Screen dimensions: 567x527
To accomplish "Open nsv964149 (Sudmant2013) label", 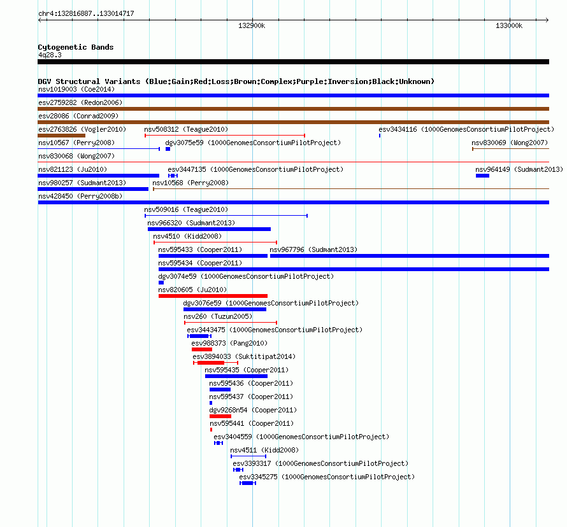I will (x=519, y=169).
